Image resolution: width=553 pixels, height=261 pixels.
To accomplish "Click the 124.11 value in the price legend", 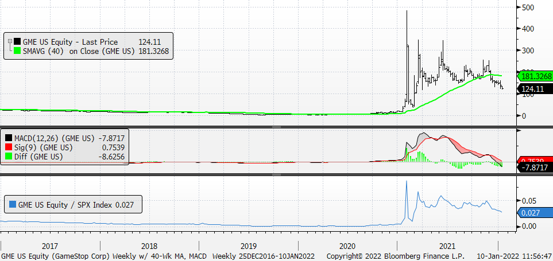I will coord(149,42).
